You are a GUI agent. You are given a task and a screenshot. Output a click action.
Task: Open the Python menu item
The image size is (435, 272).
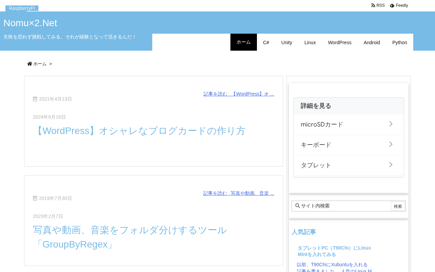400,42
